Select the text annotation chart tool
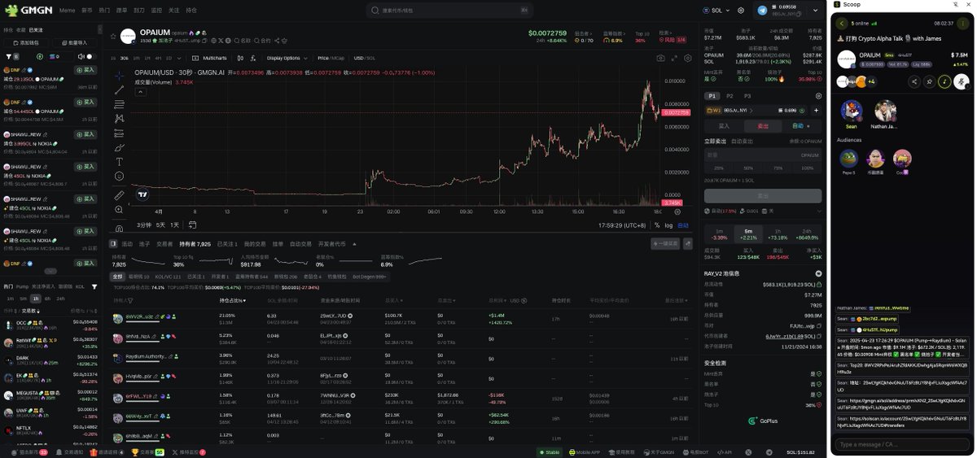The width and height of the screenshot is (977, 458). [x=120, y=162]
